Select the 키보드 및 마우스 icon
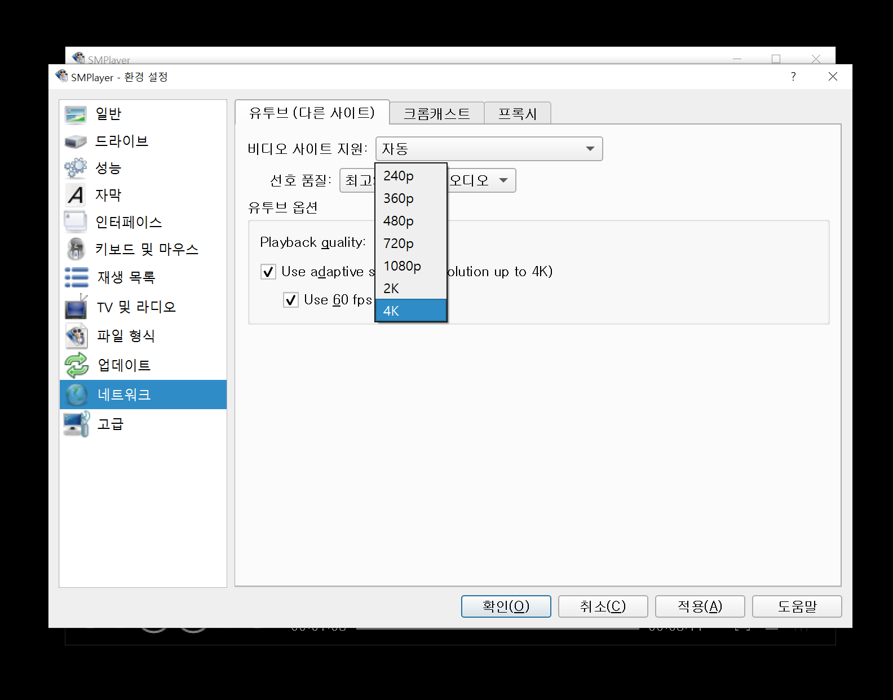This screenshot has height=700, width=893. (x=76, y=249)
